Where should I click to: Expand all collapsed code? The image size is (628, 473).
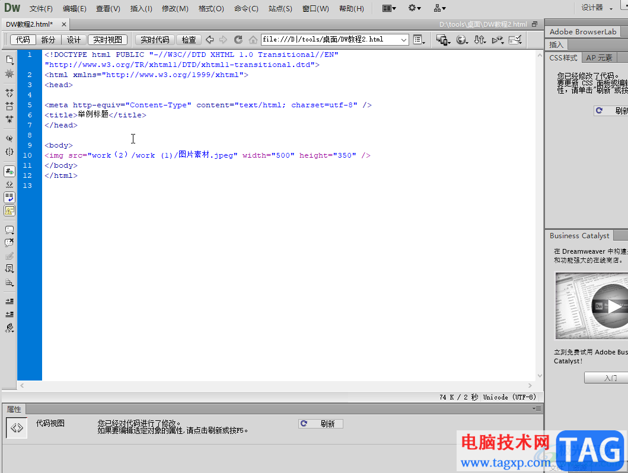tap(9, 119)
